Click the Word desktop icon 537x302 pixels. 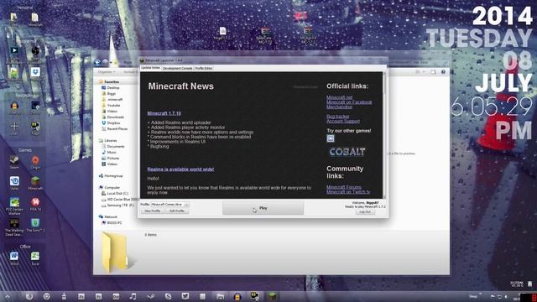click(x=14, y=258)
